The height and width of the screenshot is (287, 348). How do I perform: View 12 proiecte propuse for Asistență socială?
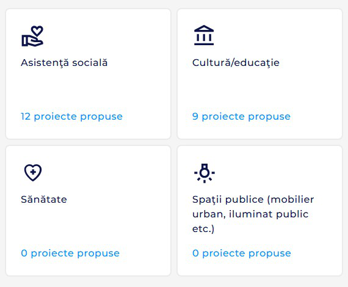[x=71, y=116]
